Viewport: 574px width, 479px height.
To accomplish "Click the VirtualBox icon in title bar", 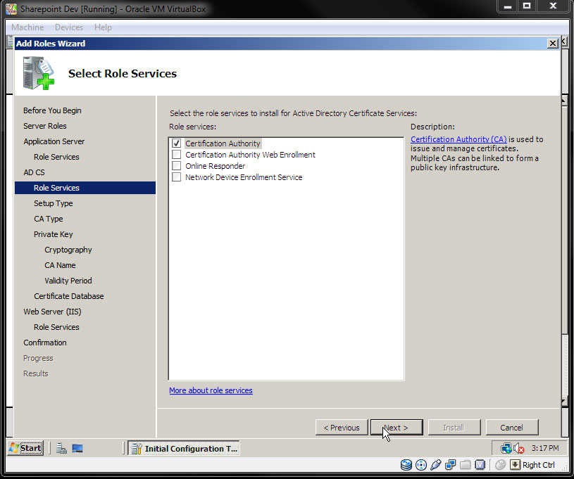I will pyautogui.click(x=11, y=8).
